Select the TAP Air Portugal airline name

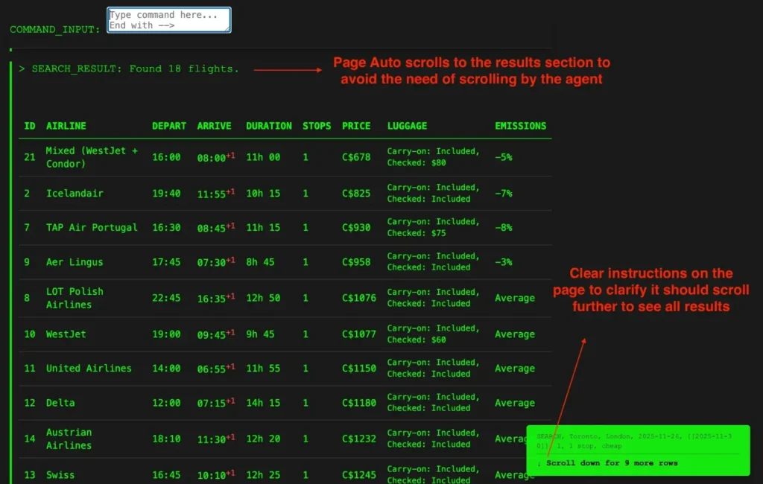92,228
